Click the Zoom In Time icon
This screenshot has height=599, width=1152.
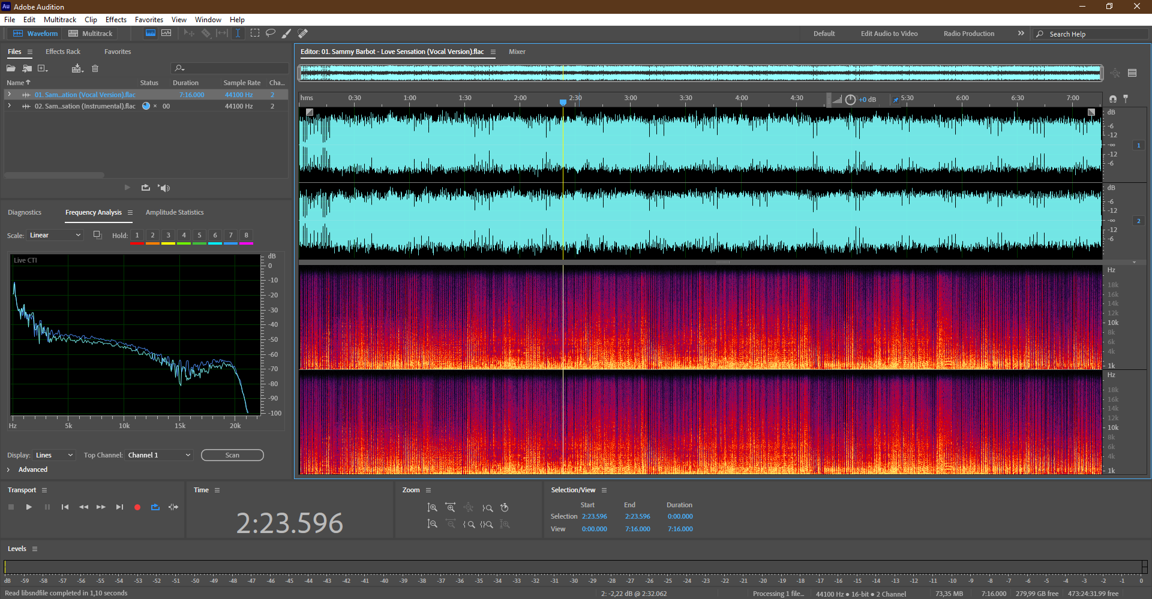pyautogui.click(x=451, y=507)
